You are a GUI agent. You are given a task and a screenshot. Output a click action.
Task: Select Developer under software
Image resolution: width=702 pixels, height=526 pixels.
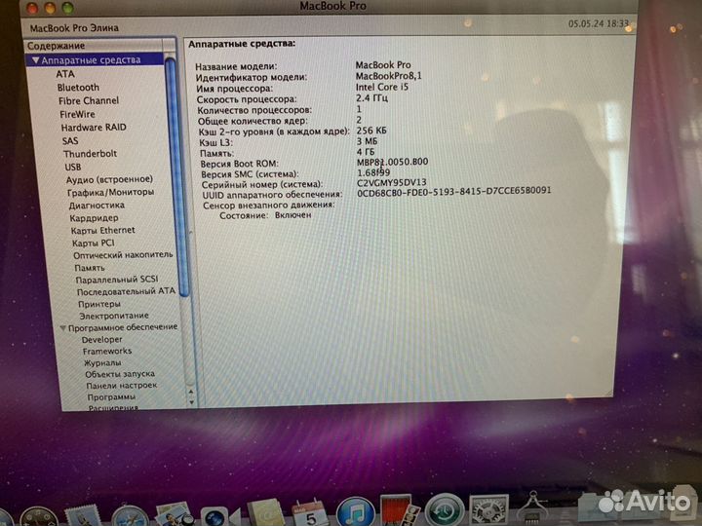coord(102,340)
